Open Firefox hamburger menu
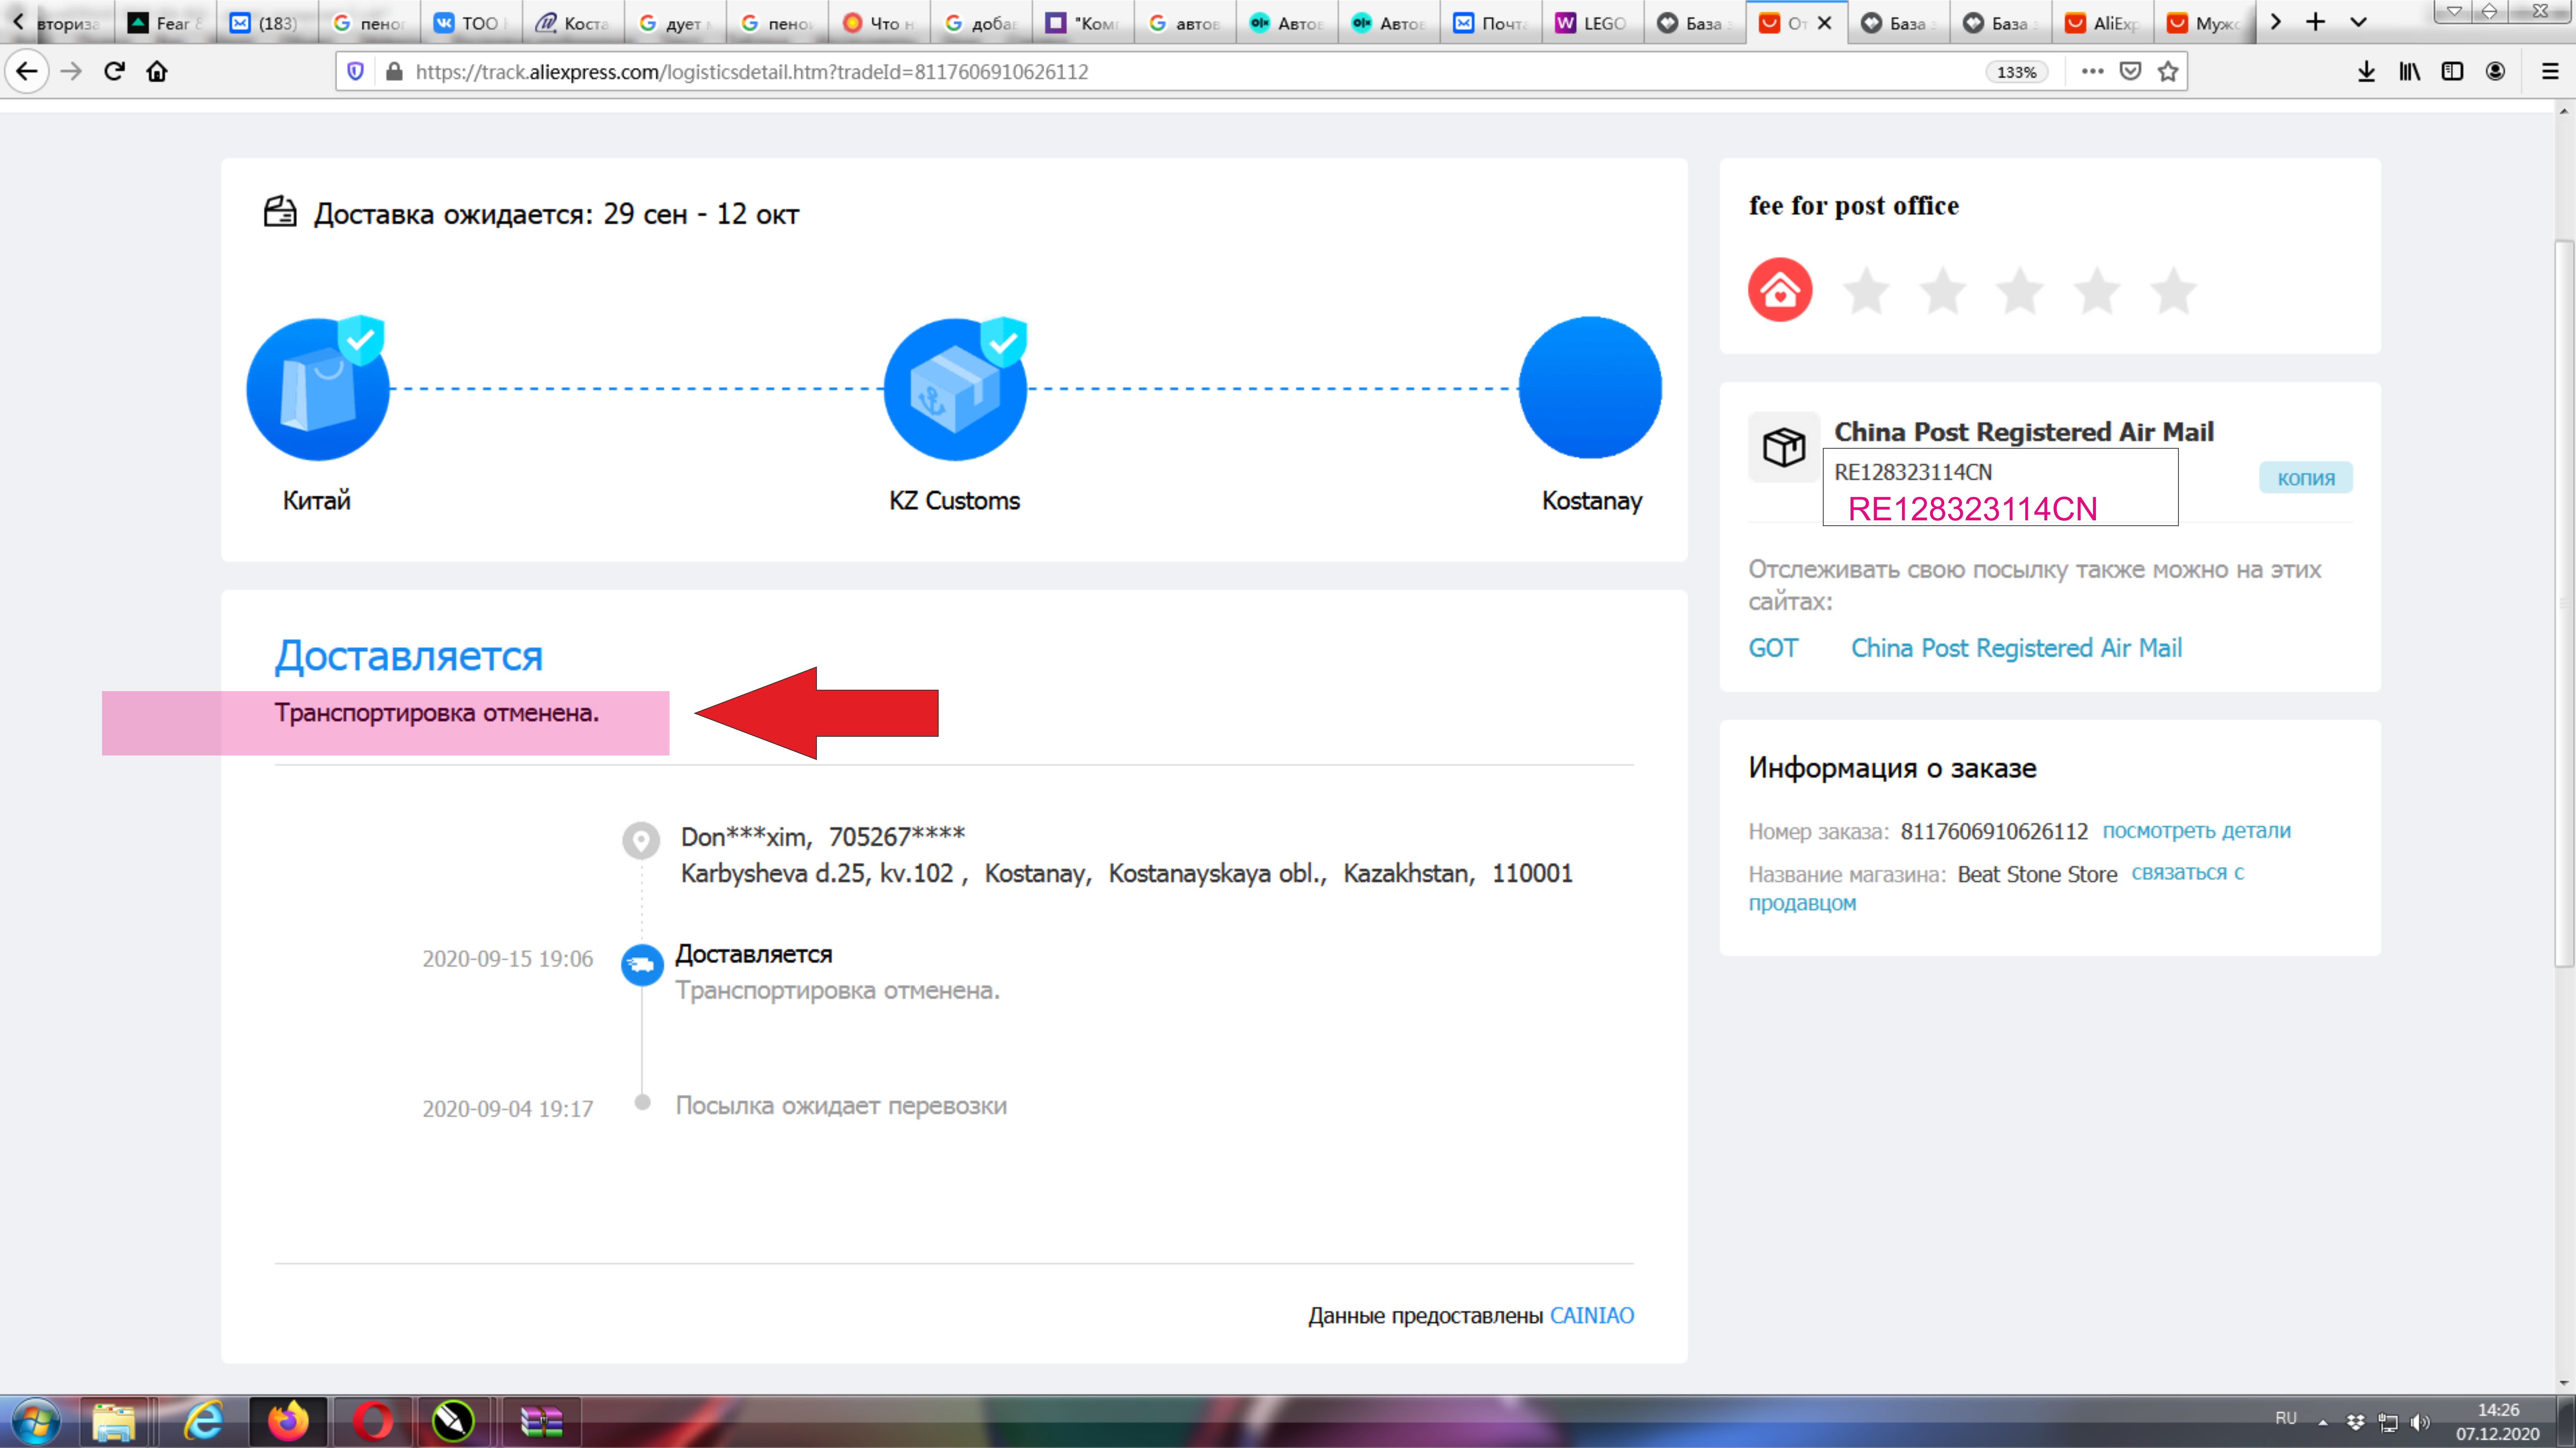The height and width of the screenshot is (1448, 2576). [x=2549, y=71]
